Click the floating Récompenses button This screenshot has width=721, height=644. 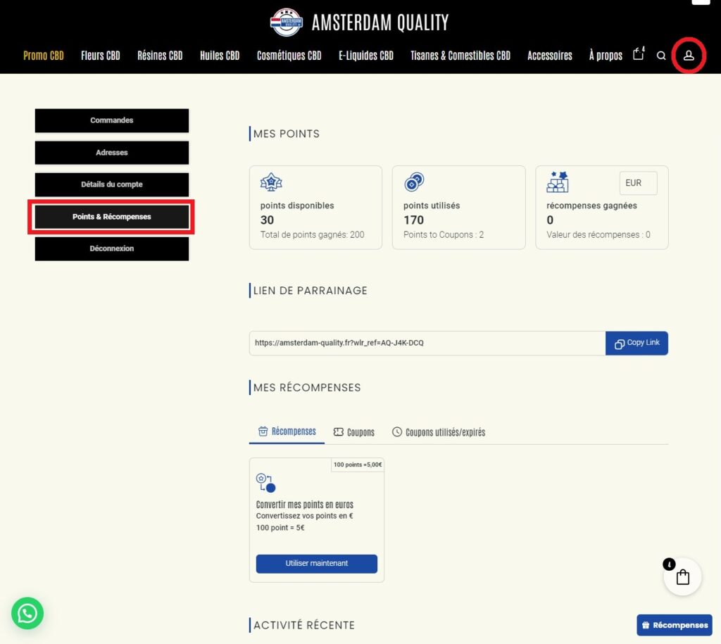point(675,625)
